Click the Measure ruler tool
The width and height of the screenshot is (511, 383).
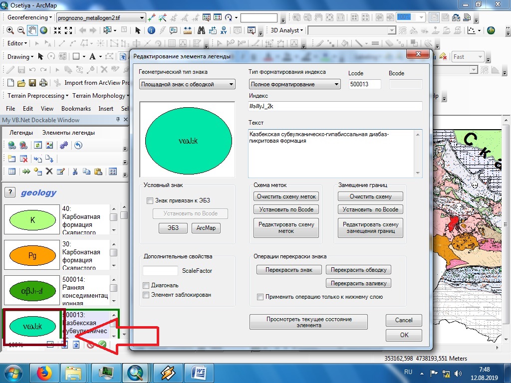point(187,30)
